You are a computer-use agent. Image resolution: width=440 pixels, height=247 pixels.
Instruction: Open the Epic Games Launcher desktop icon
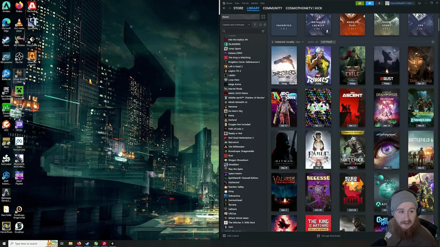[6, 93]
